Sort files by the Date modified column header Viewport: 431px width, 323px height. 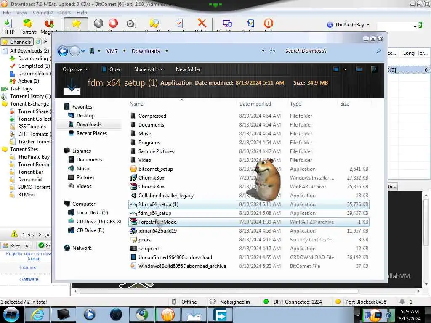(255, 104)
